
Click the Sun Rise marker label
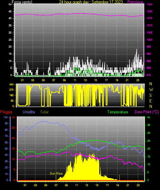(x=56, y=174)
